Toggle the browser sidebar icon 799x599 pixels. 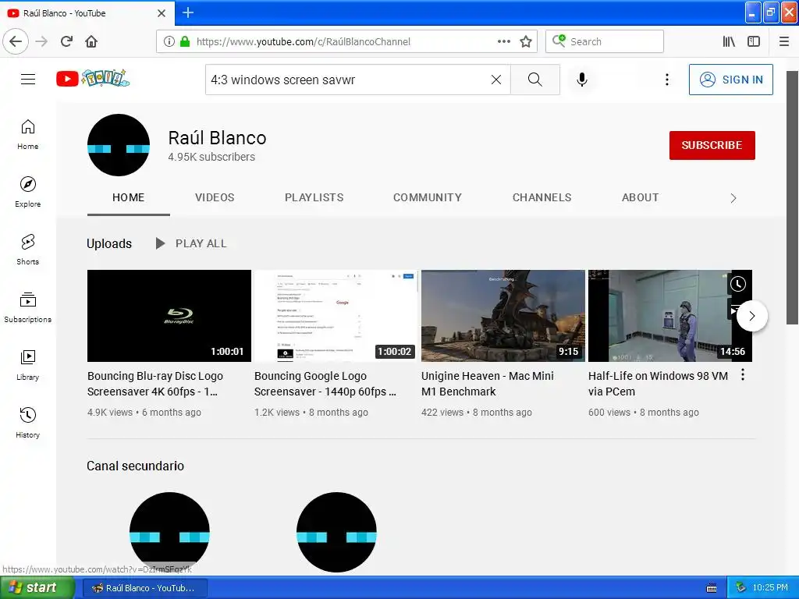tap(754, 41)
